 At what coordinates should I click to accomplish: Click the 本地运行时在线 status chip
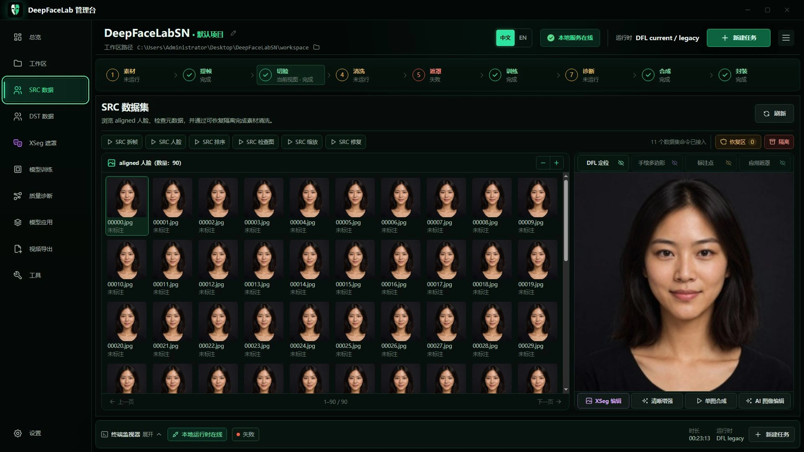tap(197, 434)
